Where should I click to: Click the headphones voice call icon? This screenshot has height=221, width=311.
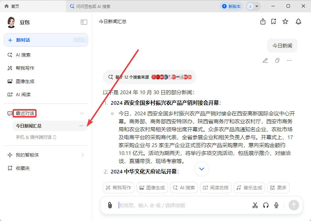[266, 205]
